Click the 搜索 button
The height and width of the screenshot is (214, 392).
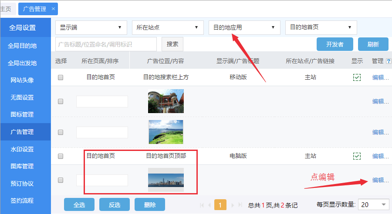172,44
